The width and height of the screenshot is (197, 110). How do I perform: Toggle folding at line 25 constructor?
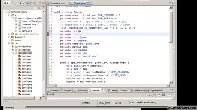coord(53,62)
